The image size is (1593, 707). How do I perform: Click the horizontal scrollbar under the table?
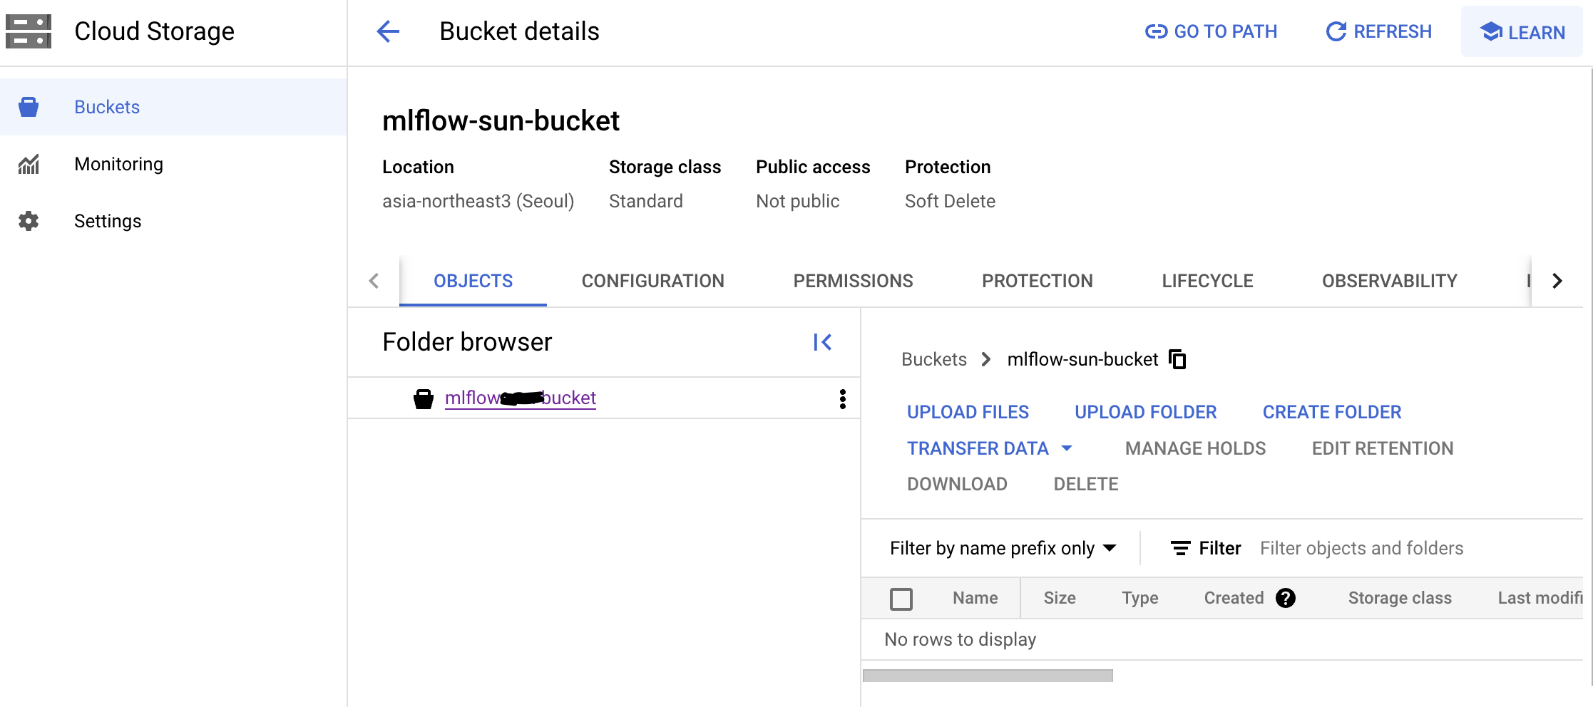(988, 676)
